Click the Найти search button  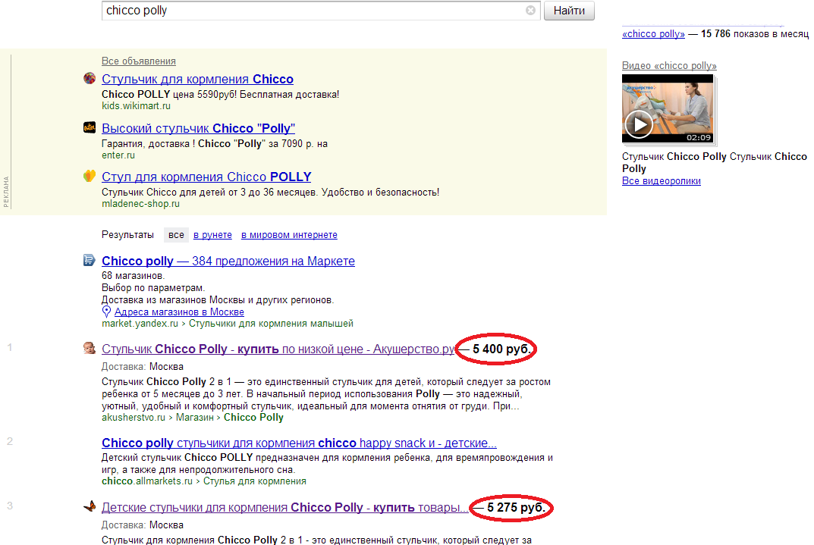pyautogui.click(x=569, y=11)
